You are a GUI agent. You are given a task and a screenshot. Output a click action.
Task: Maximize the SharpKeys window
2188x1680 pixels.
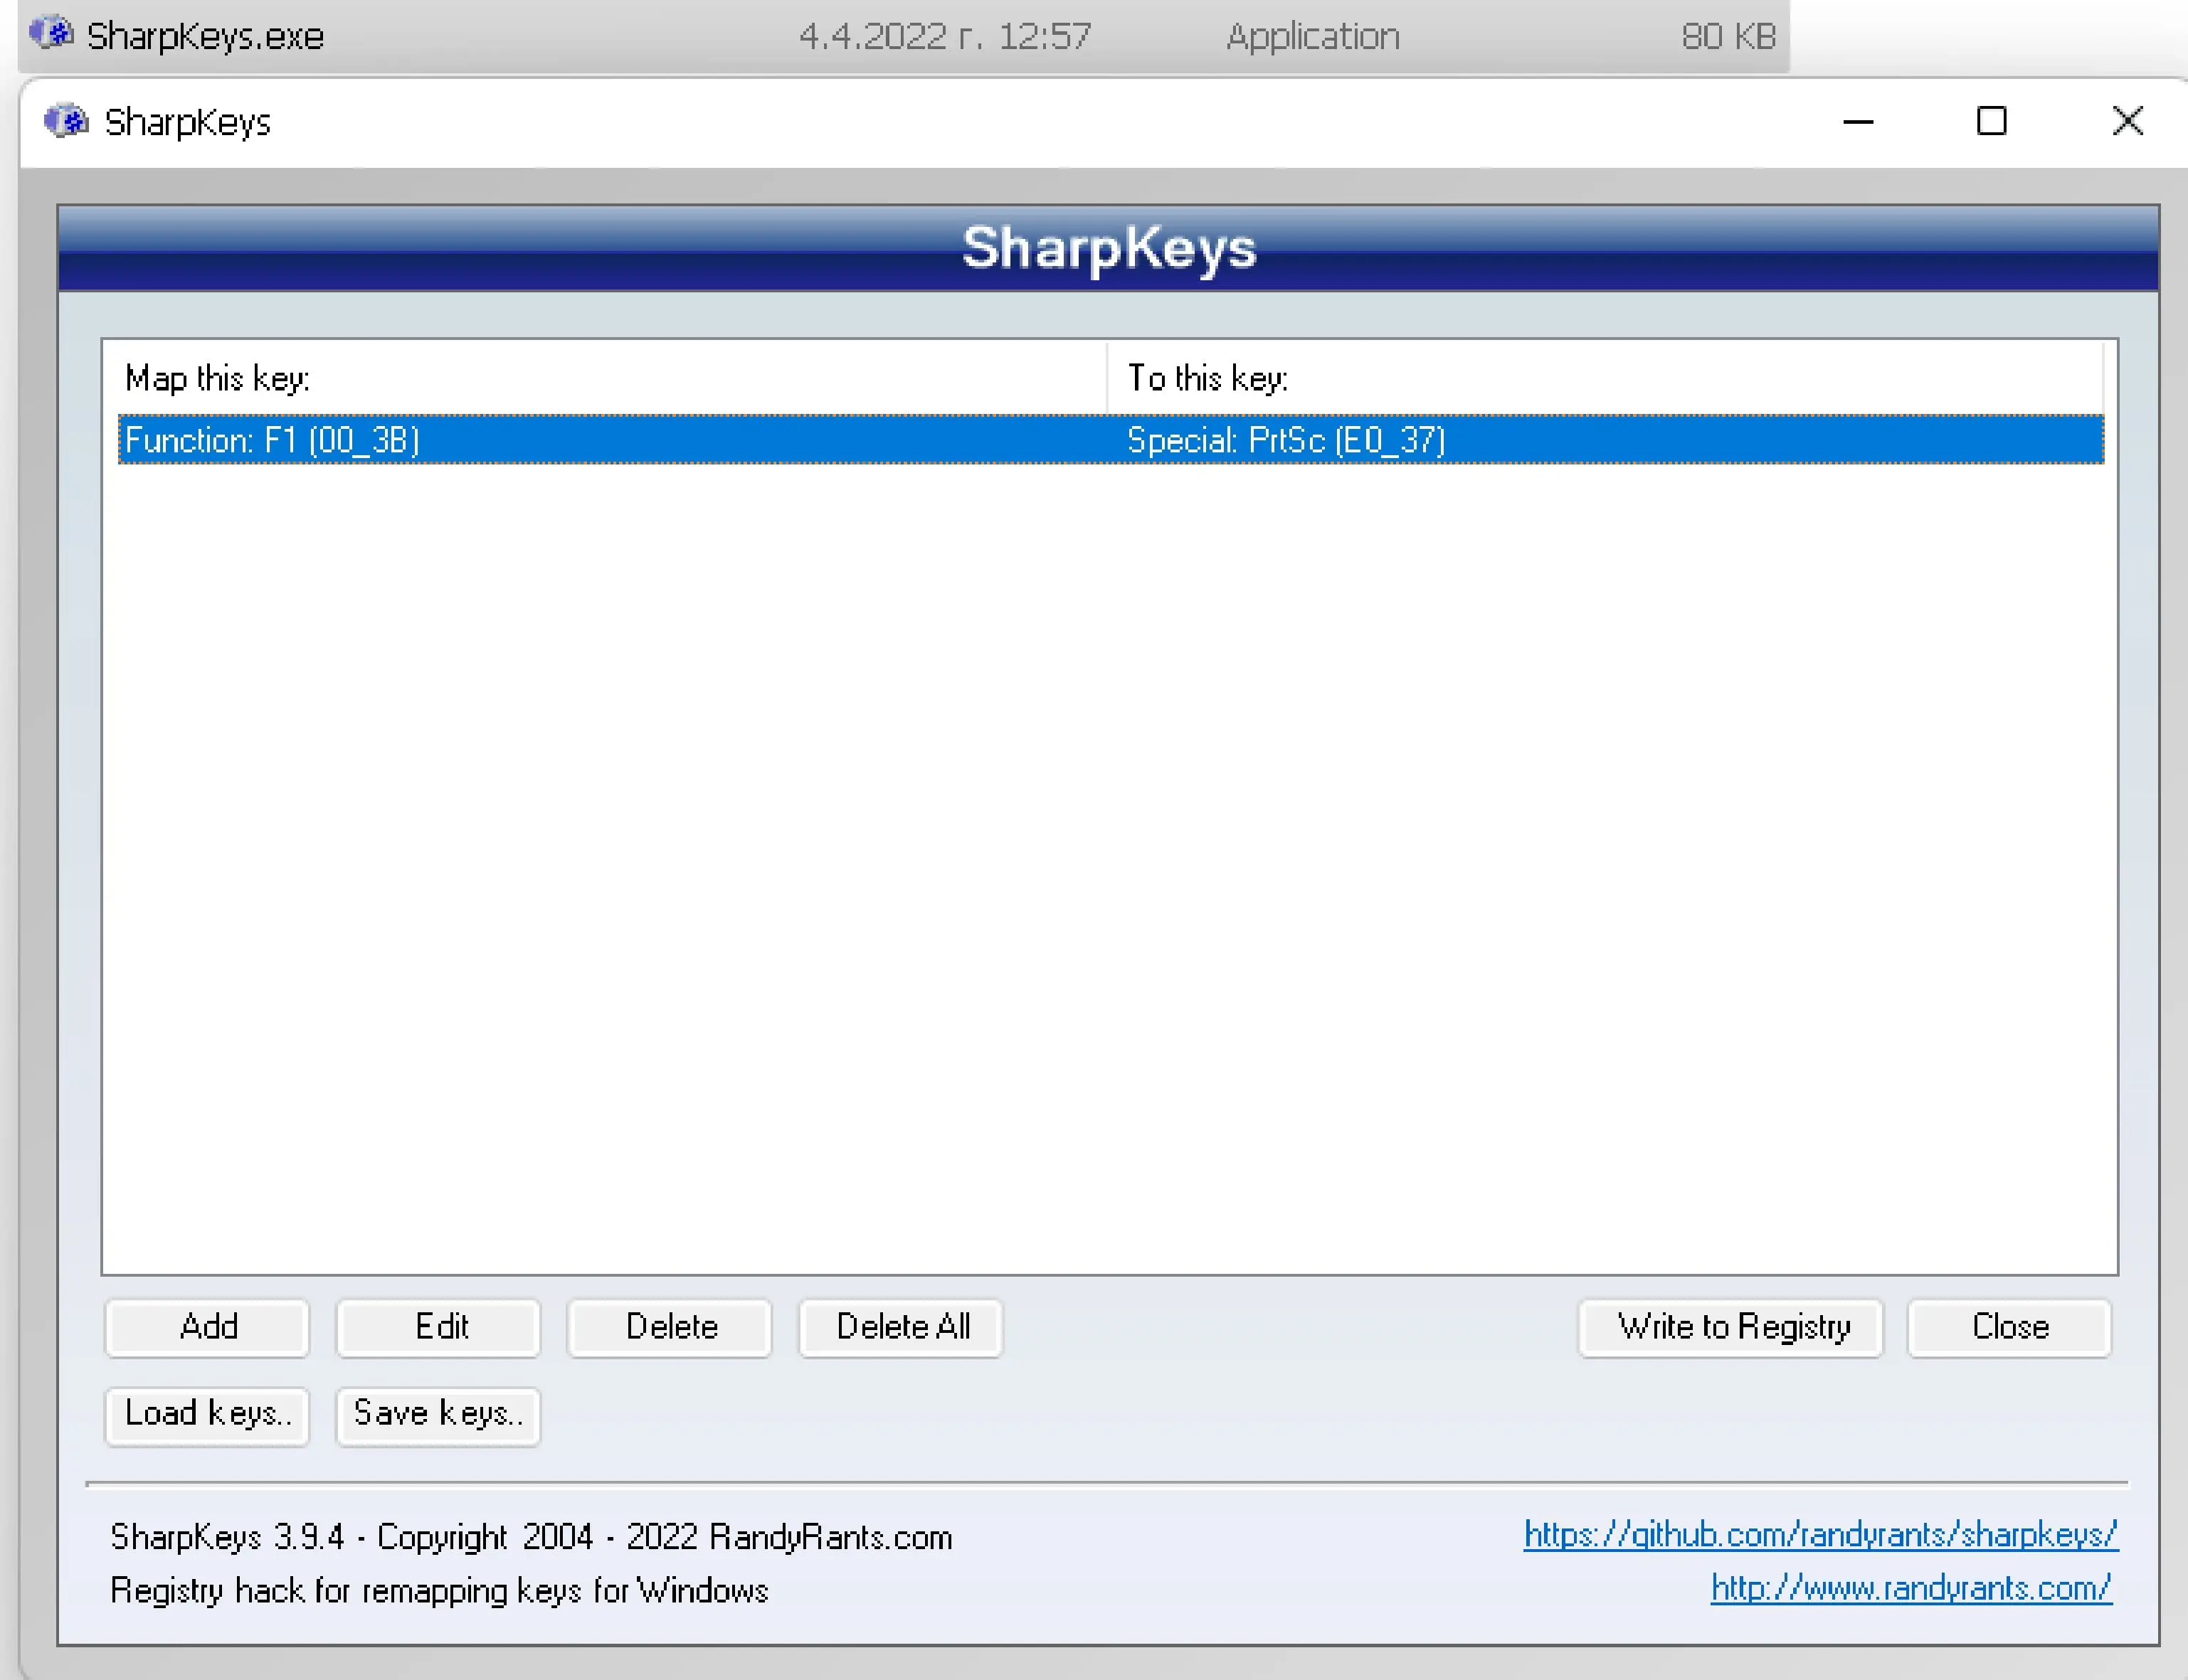coord(1991,122)
